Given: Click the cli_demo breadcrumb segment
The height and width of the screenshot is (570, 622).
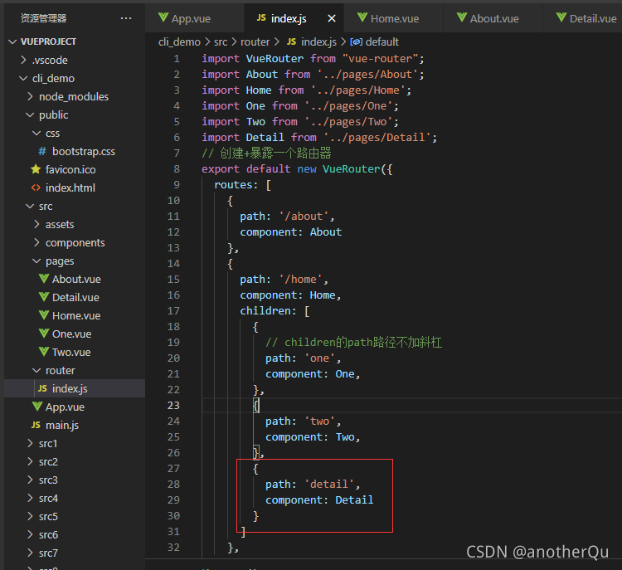Looking at the screenshot, I should [179, 41].
